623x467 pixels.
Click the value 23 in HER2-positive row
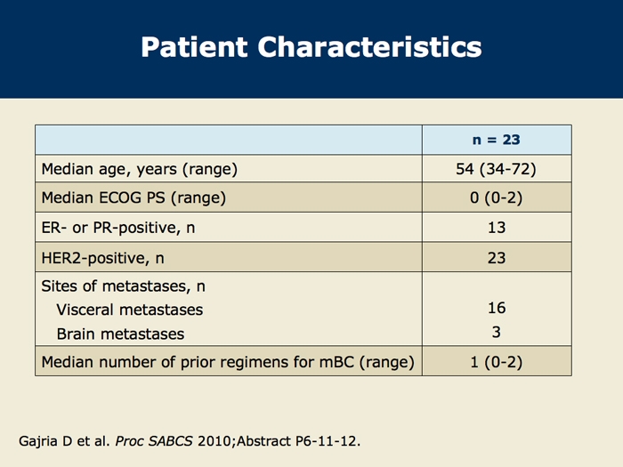click(x=496, y=258)
